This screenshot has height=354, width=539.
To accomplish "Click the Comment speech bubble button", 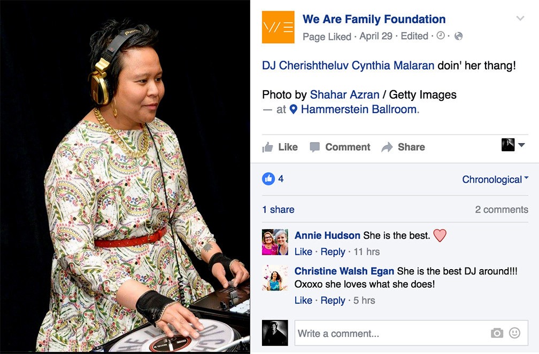I will click(x=340, y=147).
